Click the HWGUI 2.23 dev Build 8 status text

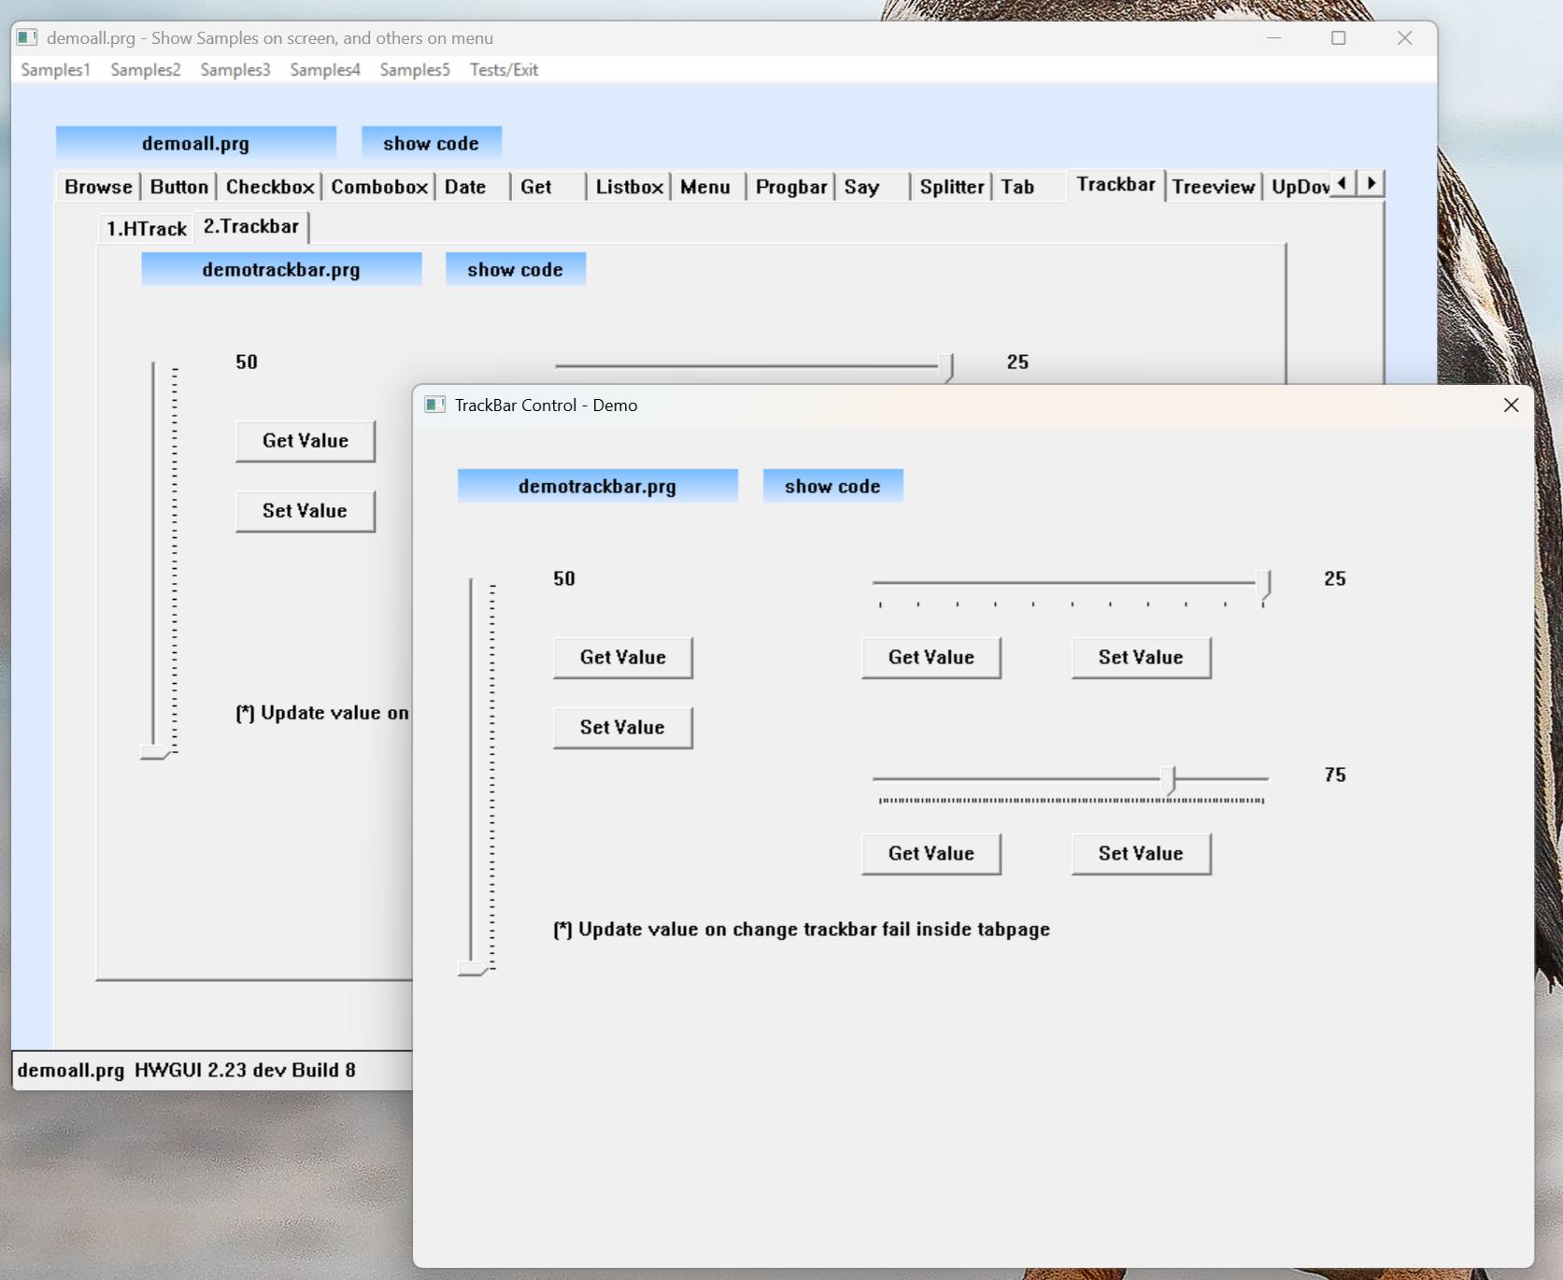(x=246, y=1071)
